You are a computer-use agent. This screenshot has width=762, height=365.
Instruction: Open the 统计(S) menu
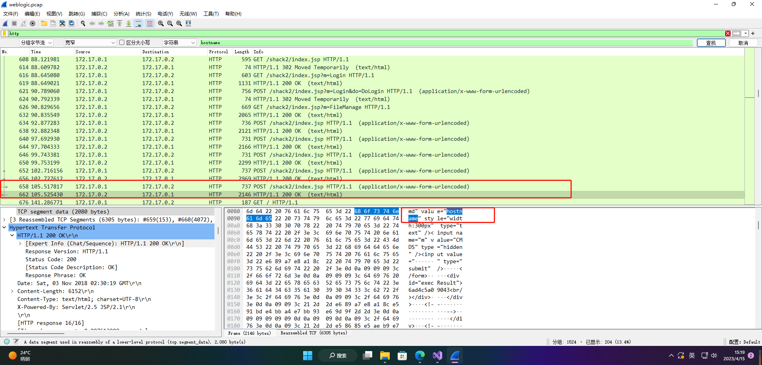click(143, 14)
